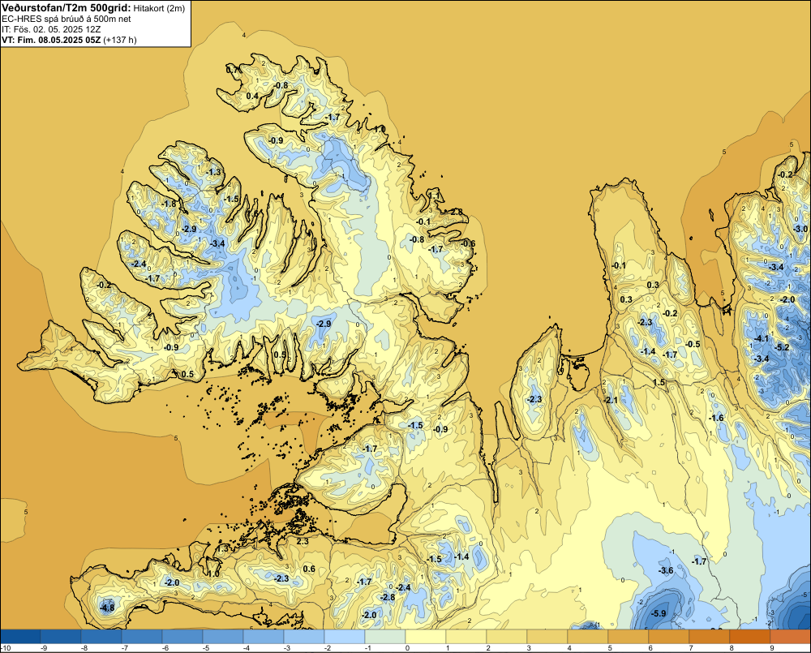Click the legend swatch between -1 and 0

coord(385,636)
